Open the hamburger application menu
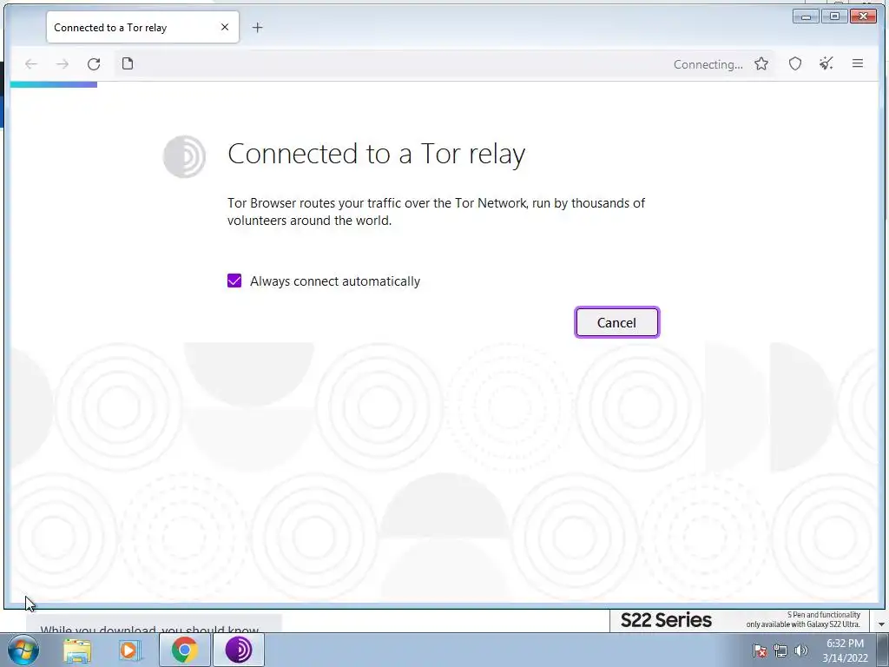Screen dimensions: 889x667 [x=857, y=63]
